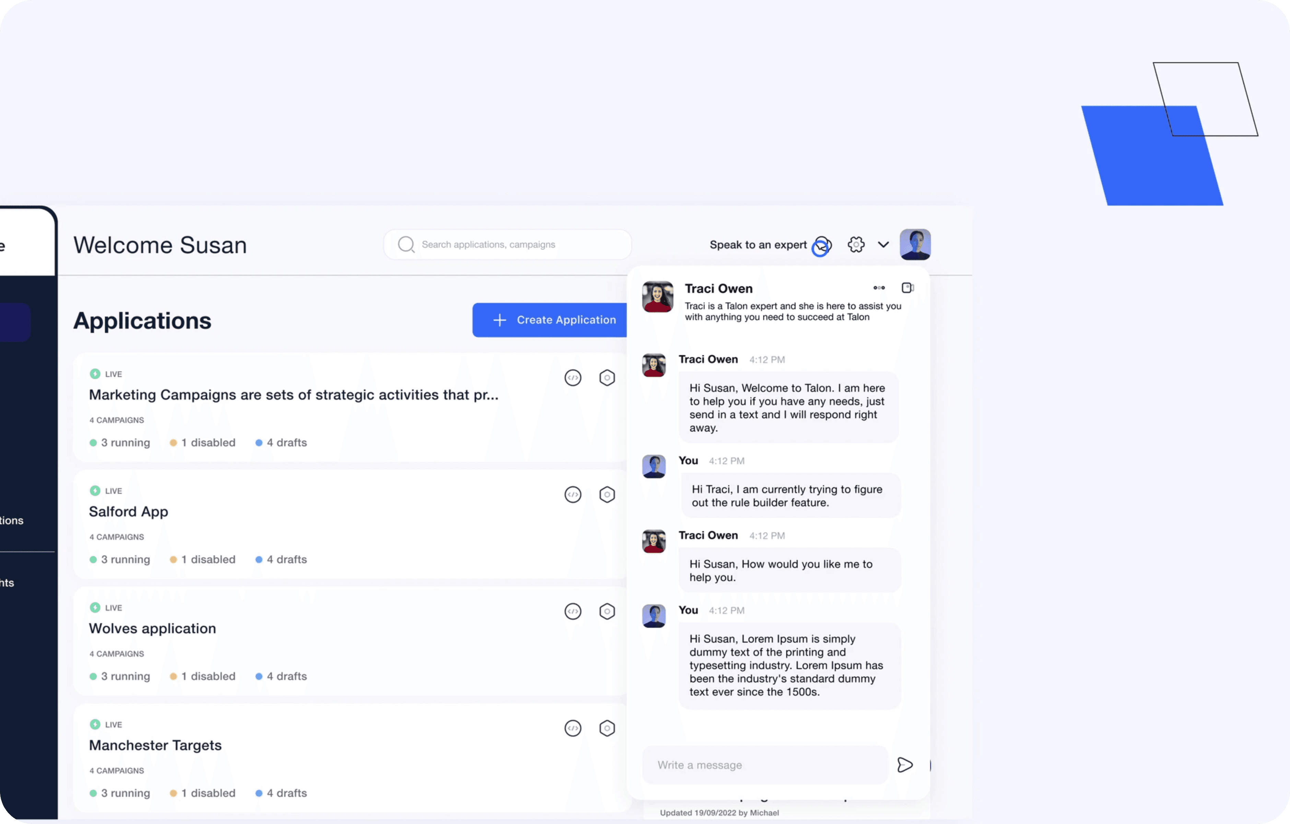
Task: Expand the chevron dropdown next to gear
Action: (883, 244)
